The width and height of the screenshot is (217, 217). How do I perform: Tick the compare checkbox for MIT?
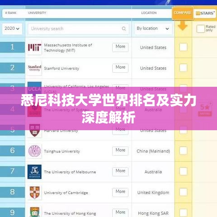click(x=183, y=47)
